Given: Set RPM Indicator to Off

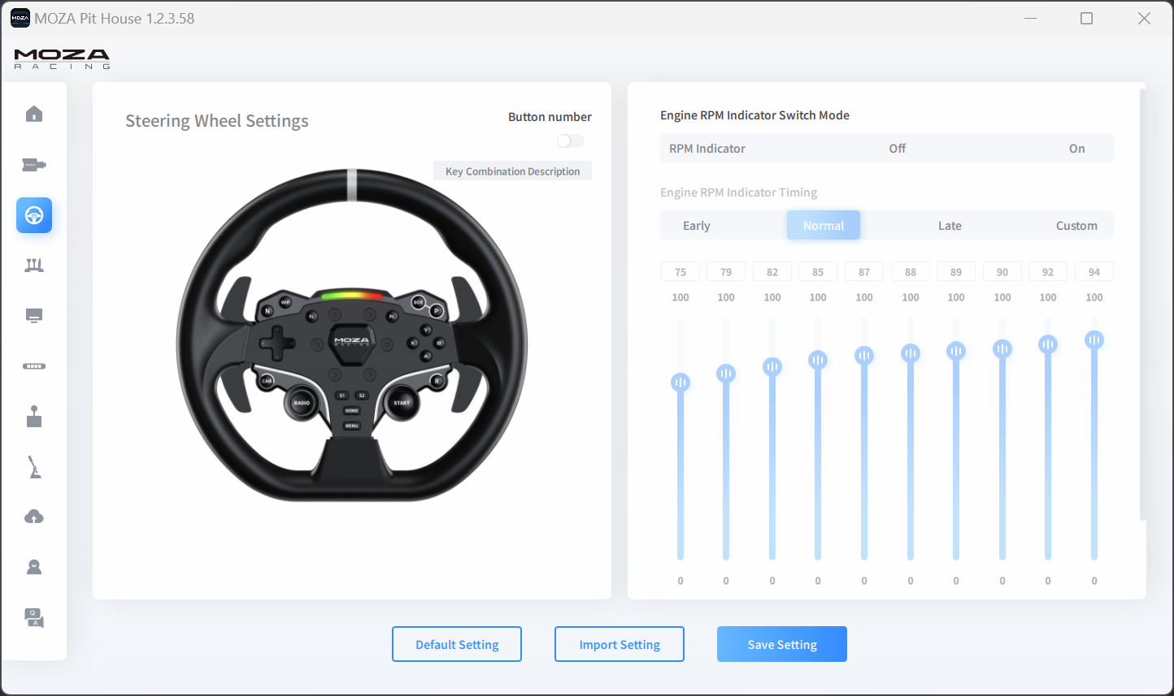Looking at the screenshot, I should [897, 149].
